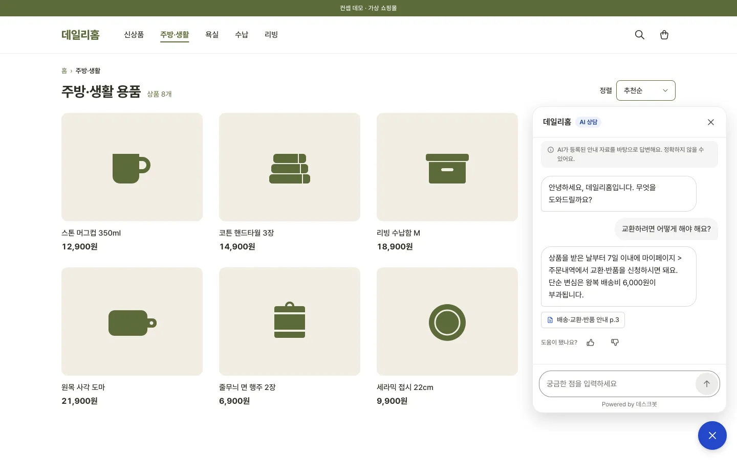Click the 데일리홈 site logo
The height and width of the screenshot is (460, 737).
pos(80,35)
